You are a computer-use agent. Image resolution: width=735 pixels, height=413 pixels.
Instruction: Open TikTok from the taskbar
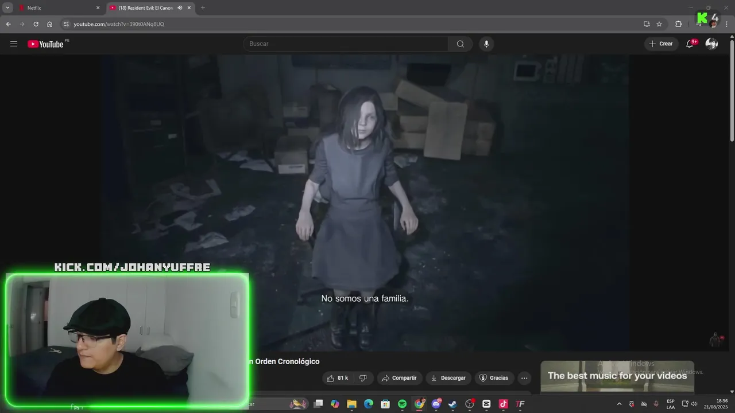click(x=503, y=404)
